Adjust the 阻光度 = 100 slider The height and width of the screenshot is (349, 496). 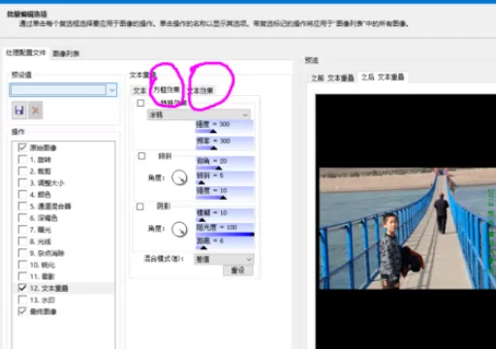[x=225, y=230]
